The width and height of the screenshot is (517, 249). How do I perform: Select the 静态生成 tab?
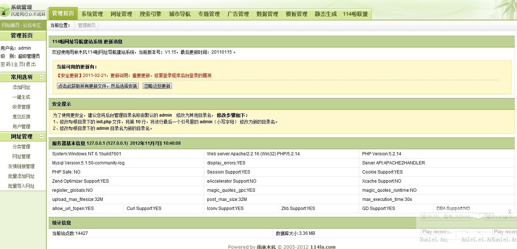326,14
